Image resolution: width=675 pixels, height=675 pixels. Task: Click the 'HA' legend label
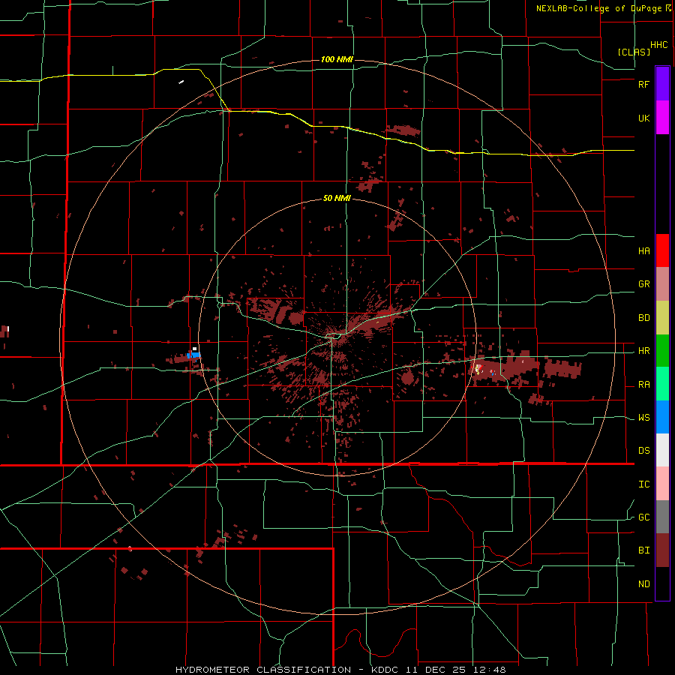[x=644, y=251]
